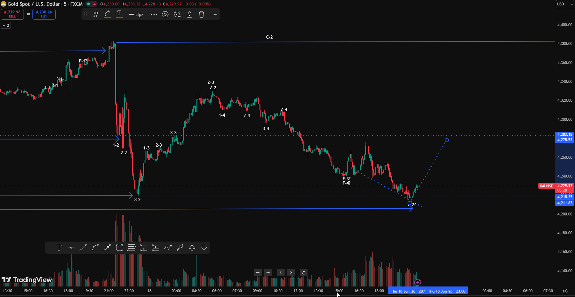
Task: Click the 4,229.96 SELL button
Action: 12,14
